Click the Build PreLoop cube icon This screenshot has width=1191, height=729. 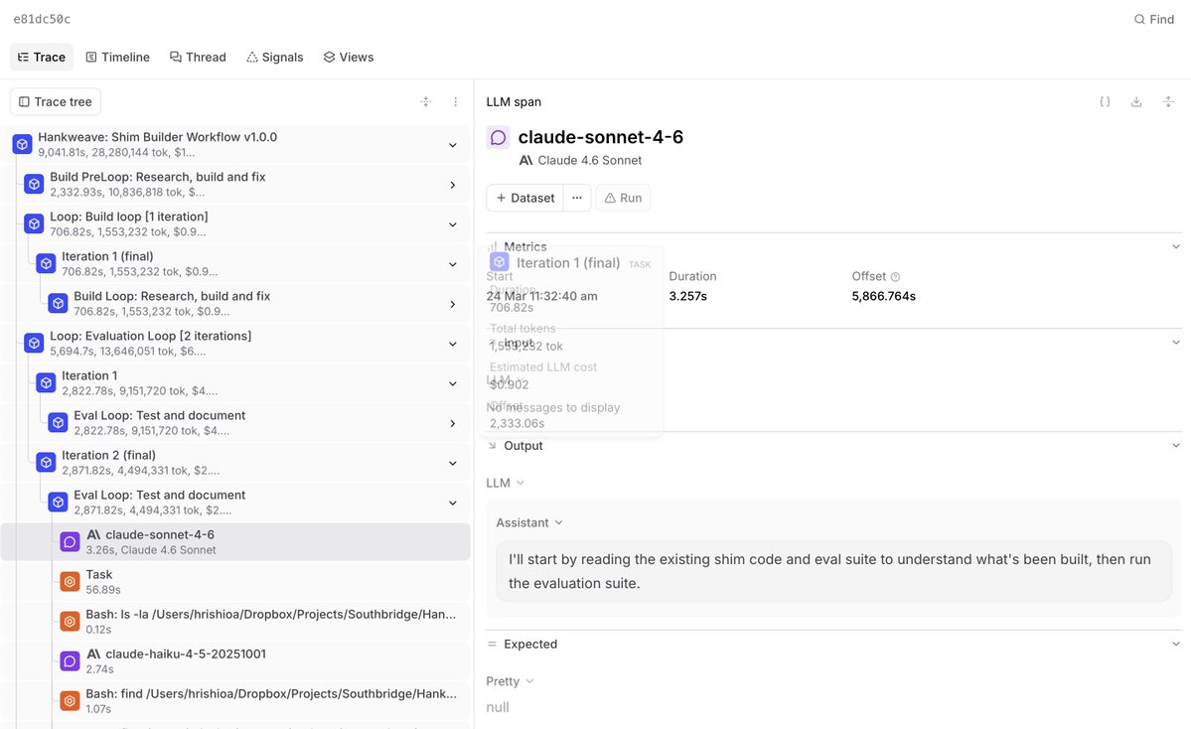click(x=34, y=184)
